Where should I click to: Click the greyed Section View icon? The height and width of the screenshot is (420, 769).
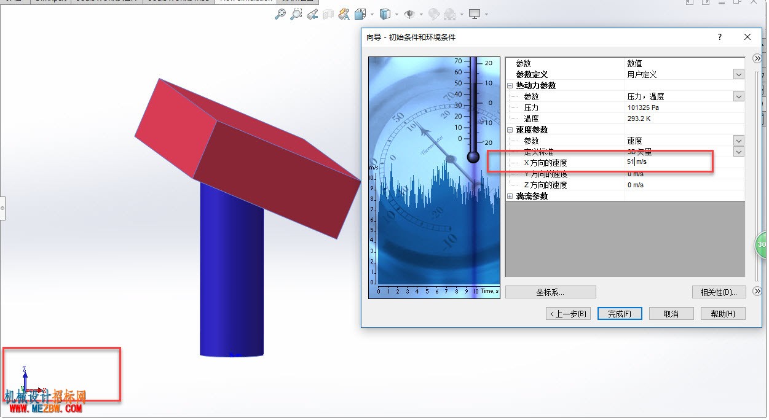328,14
